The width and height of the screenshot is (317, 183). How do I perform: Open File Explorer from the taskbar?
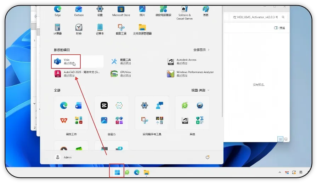click(x=146, y=172)
